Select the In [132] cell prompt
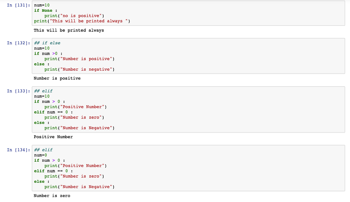This screenshot has height=202, width=350. click(19, 43)
